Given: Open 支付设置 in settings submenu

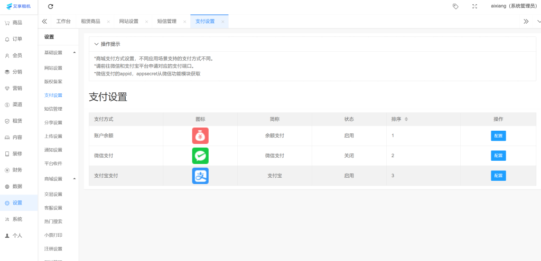Looking at the screenshot, I should point(53,95).
